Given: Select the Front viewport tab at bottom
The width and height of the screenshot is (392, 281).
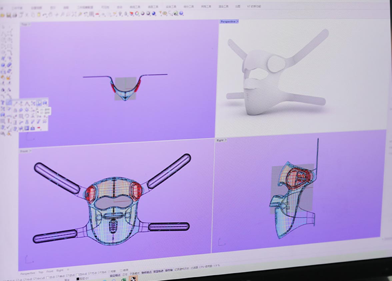Looking at the screenshot, I should tap(50, 272).
